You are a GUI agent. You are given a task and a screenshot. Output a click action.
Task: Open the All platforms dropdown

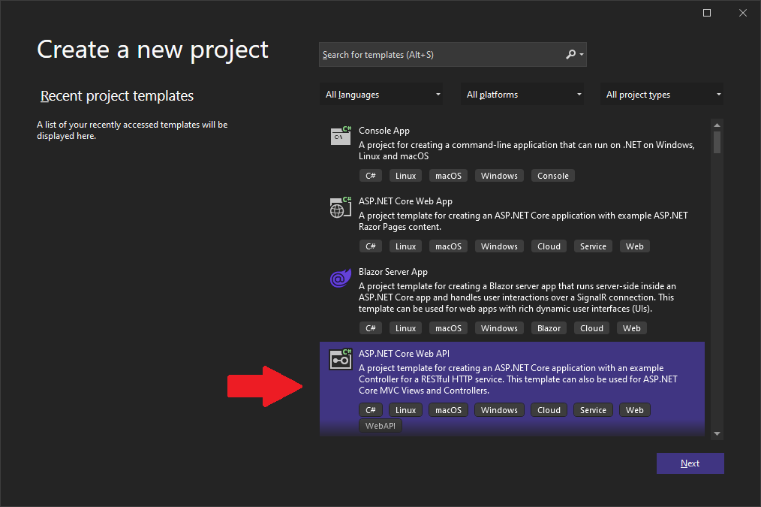click(x=522, y=94)
